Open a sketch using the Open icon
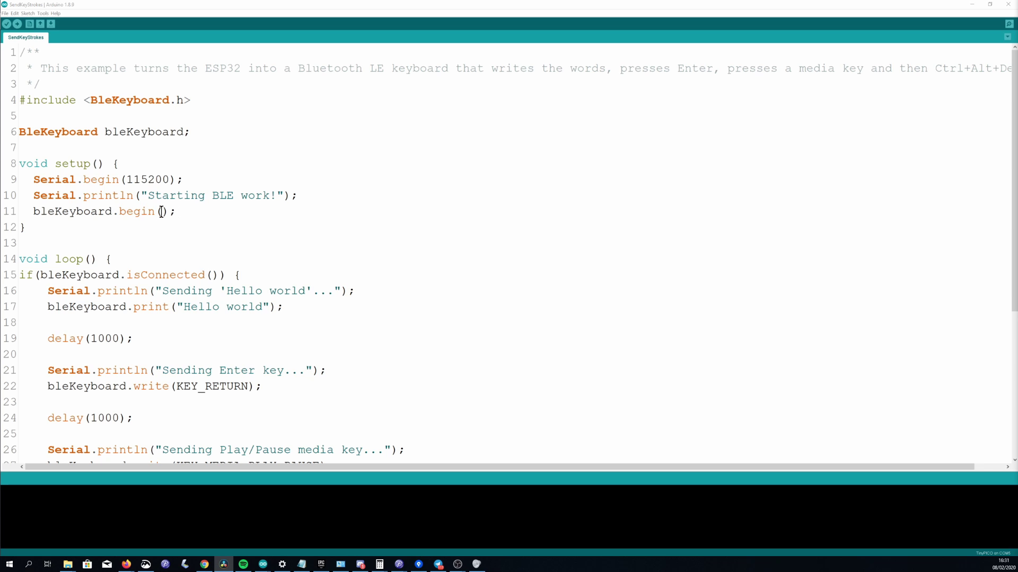This screenshot has width=1018, height=572. (x=40, y=24)
